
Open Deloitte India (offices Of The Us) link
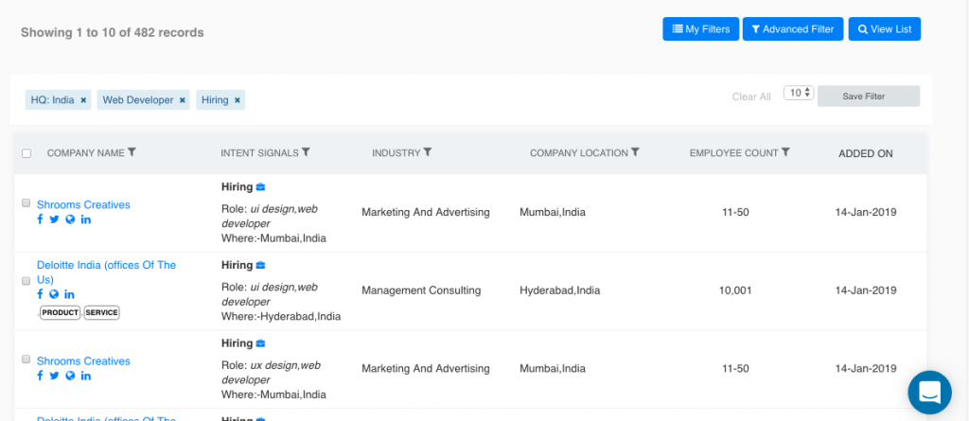[106, 272]
